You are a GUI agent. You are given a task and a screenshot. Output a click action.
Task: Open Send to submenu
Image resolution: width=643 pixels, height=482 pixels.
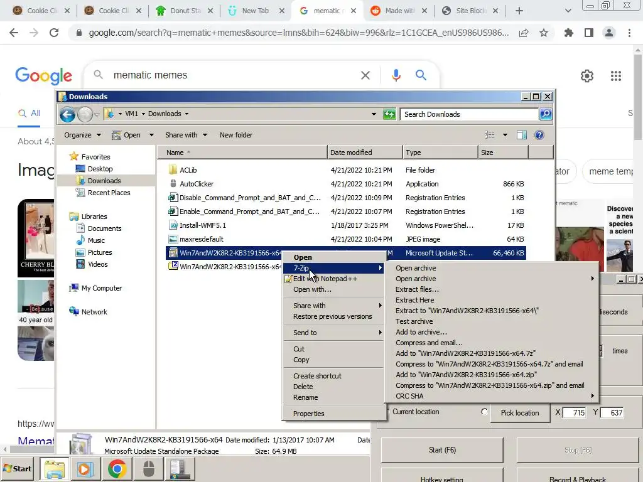(x=334, y=333)
